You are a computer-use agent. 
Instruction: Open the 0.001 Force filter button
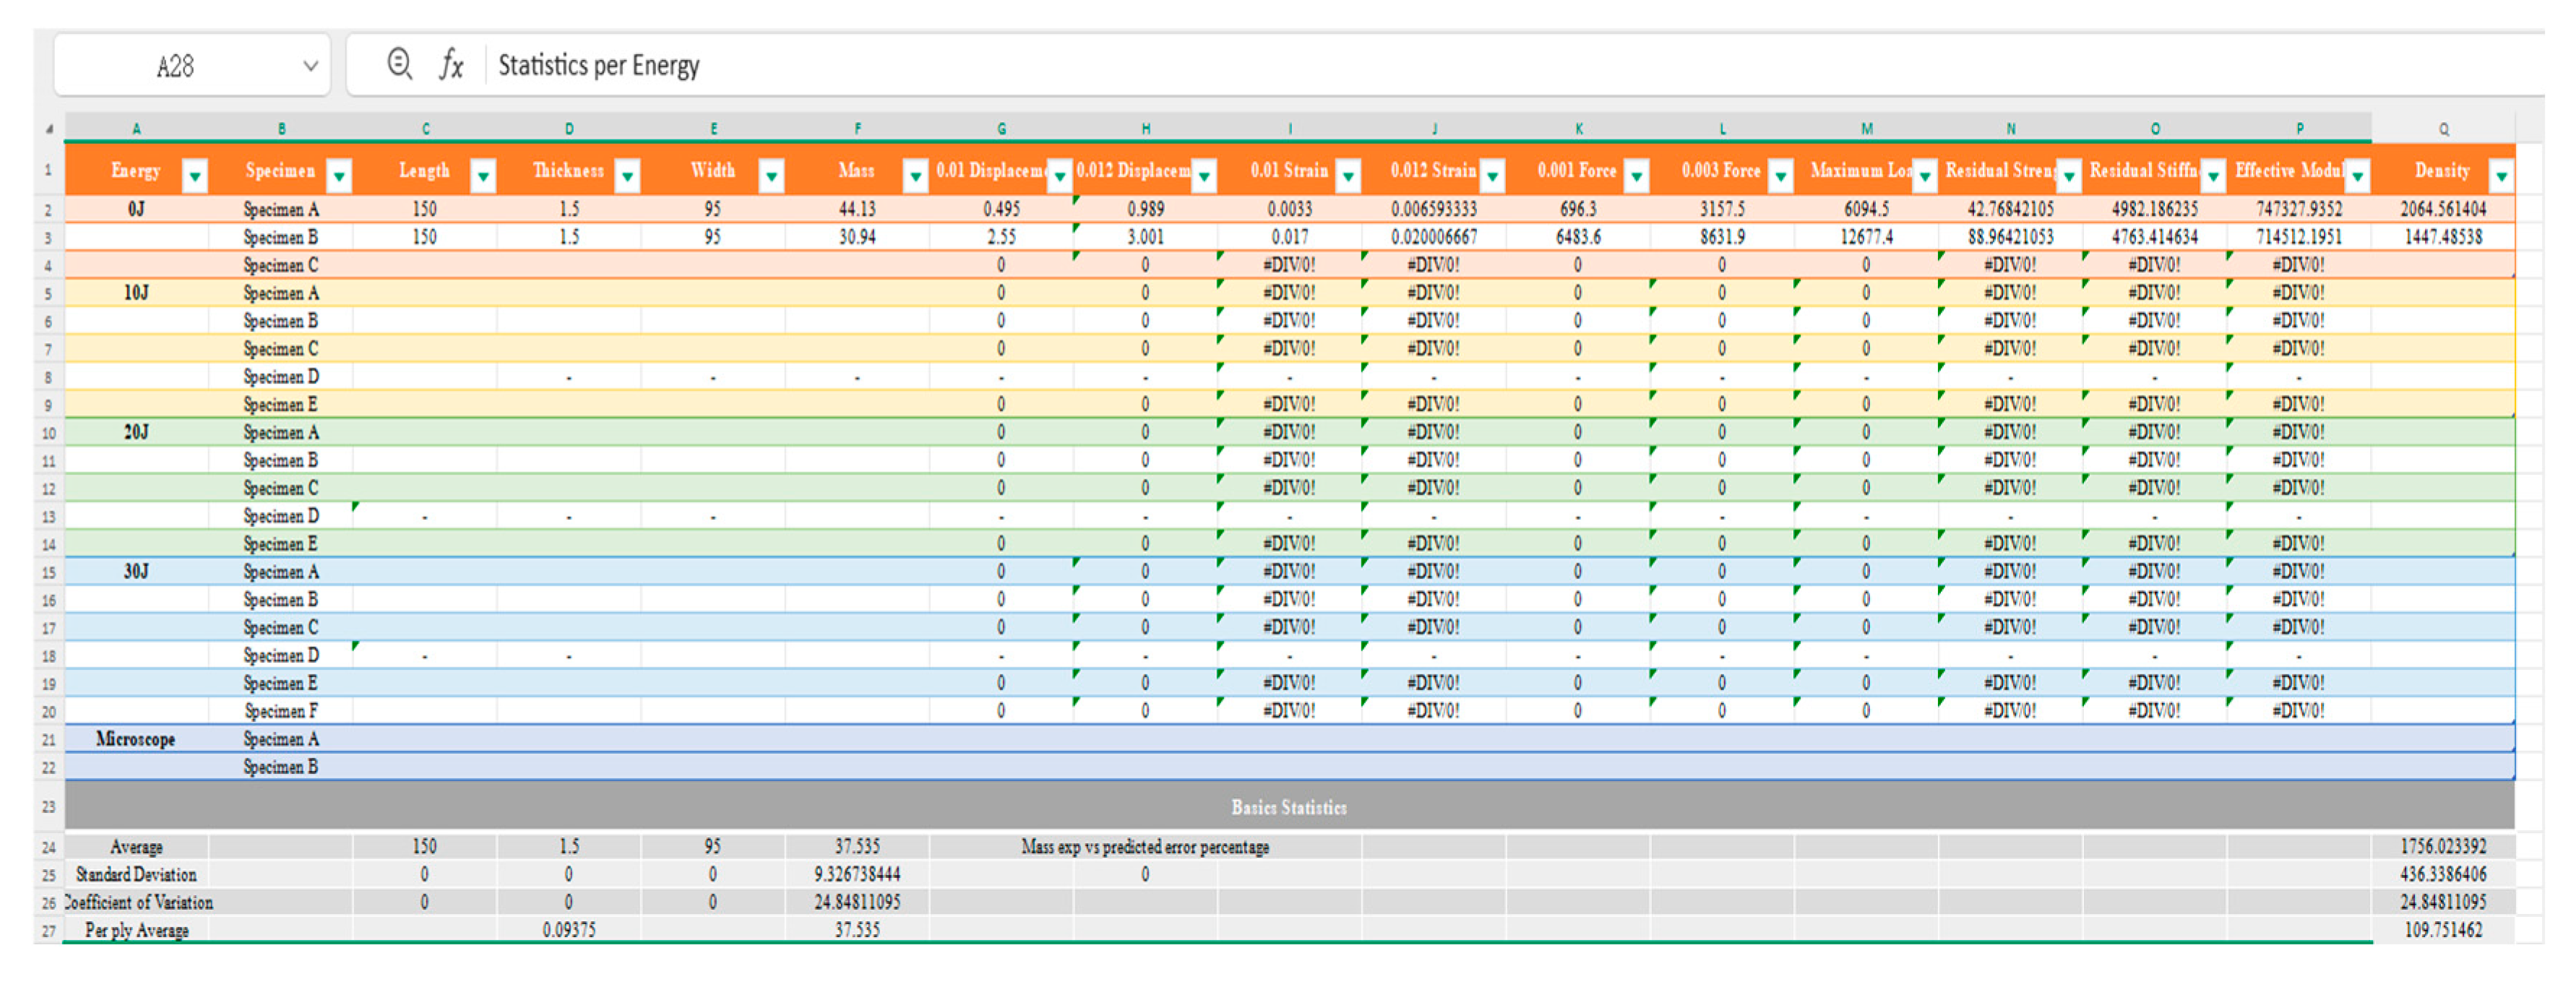[1636, 176]
